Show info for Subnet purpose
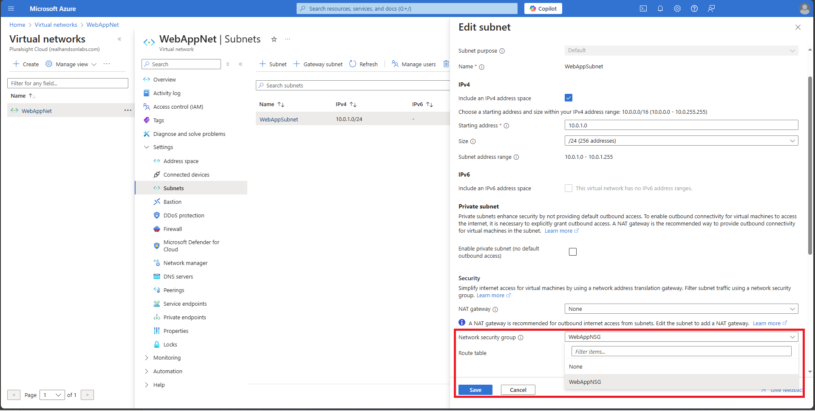 pos(502,51)
